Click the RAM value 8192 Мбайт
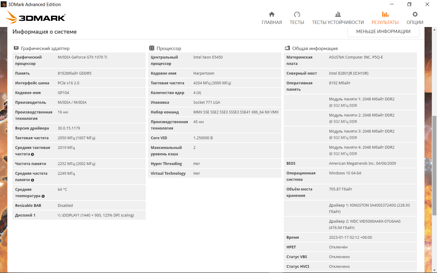The height and width of the screenshot is (273, 437). click(x=340, y=83)
